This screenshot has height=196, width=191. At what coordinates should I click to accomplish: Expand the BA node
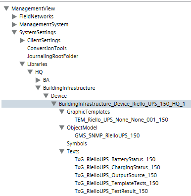click(38, 80)
